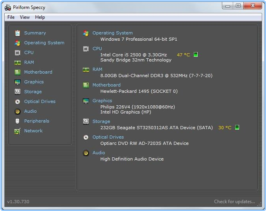
Task: Open the View menu
Action: click(25, 17)
